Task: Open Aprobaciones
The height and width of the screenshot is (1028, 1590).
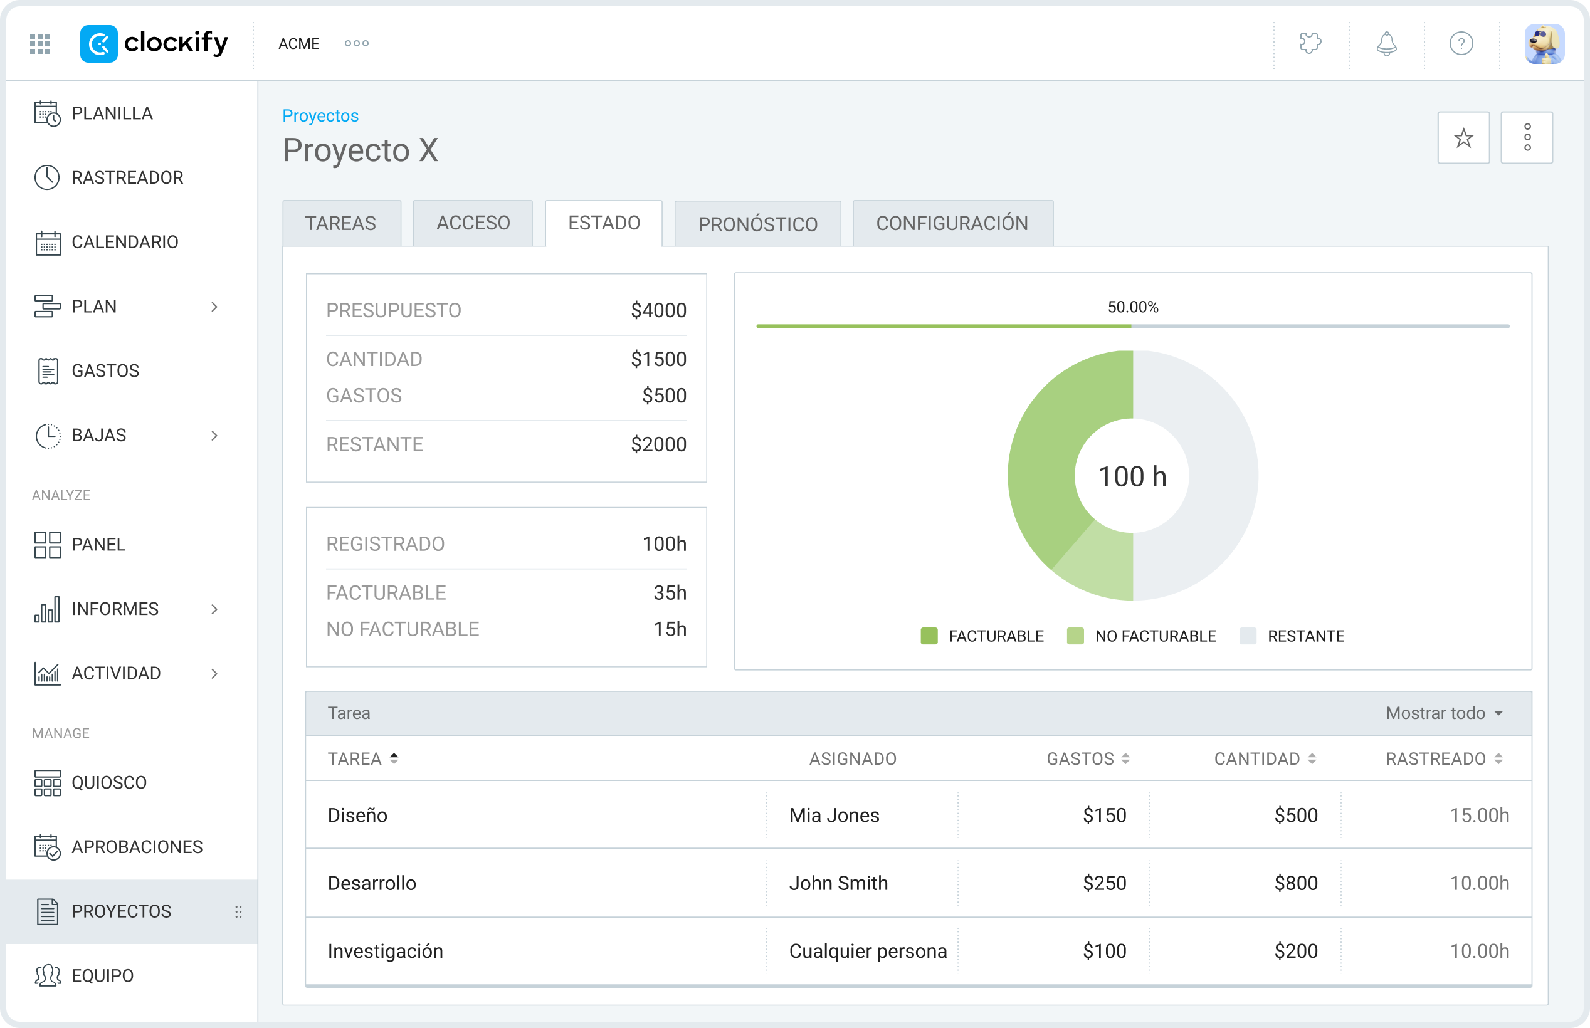Action: 137,846
